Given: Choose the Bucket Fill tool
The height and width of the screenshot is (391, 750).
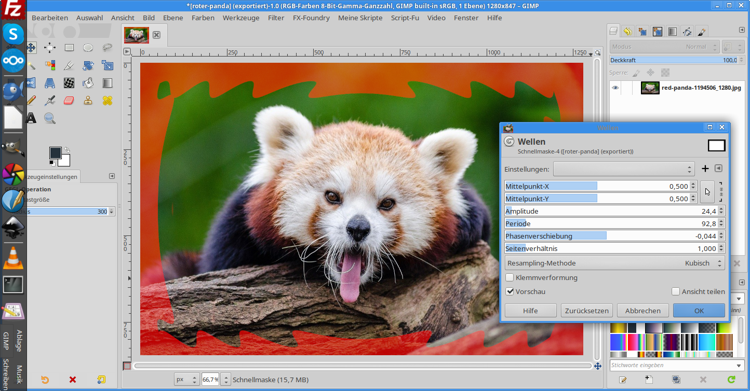Looking at the screenshot, I should click(x=88, y=82).
